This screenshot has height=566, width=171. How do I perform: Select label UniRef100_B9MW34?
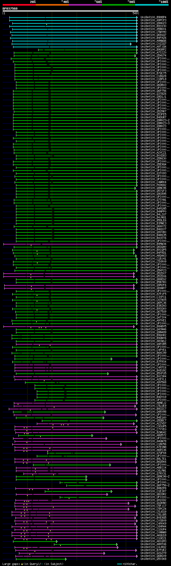click(x=153, y=244)
